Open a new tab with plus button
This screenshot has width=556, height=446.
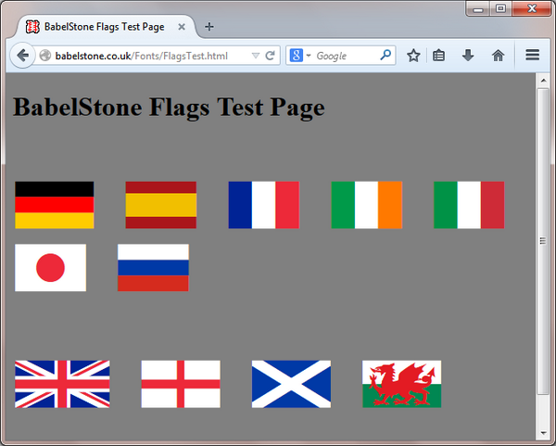[209, 27]
